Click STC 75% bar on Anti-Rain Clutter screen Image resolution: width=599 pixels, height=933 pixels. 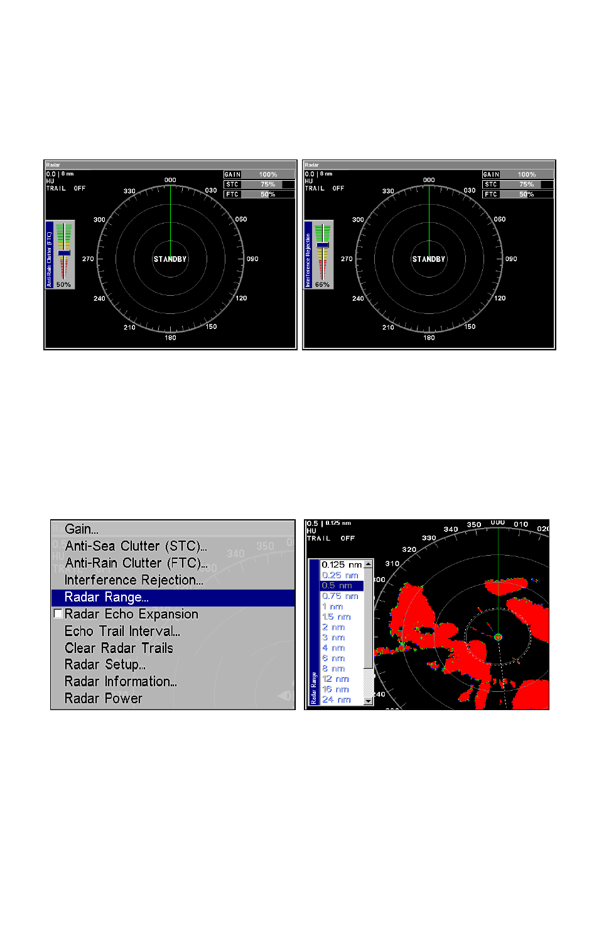pyautogui.click(x=259, y=185)
